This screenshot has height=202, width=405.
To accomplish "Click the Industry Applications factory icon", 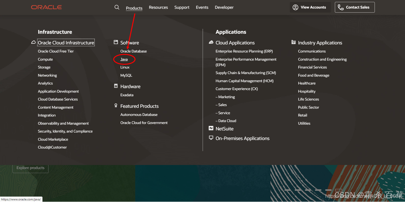I will [x=293, y=42].
